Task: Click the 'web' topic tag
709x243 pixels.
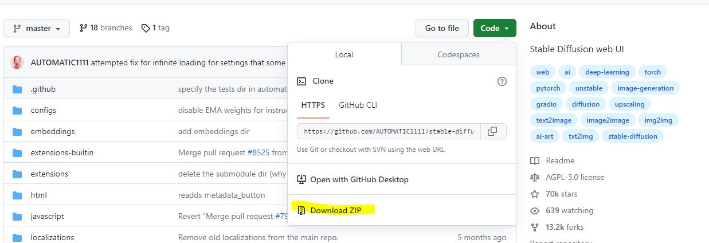Action: click(x=542, y=72)
